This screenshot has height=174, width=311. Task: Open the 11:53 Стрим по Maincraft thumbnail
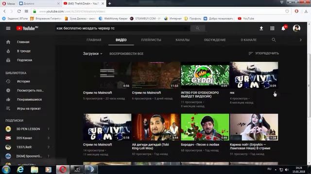(x=156, y=75)
